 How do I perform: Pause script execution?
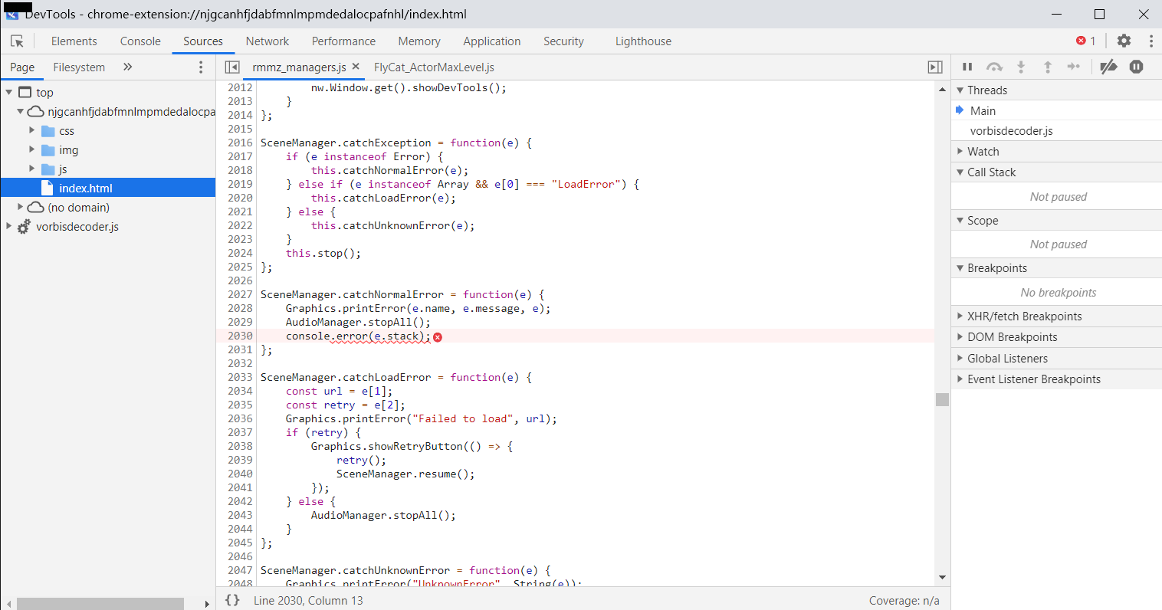tap(967, 67)
